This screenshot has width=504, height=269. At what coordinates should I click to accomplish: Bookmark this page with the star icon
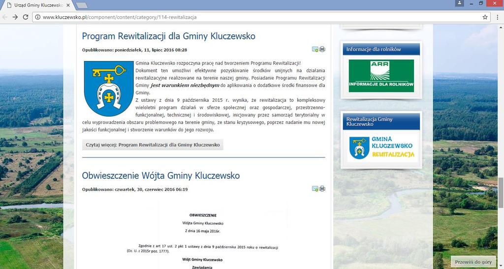coord(485,17)
